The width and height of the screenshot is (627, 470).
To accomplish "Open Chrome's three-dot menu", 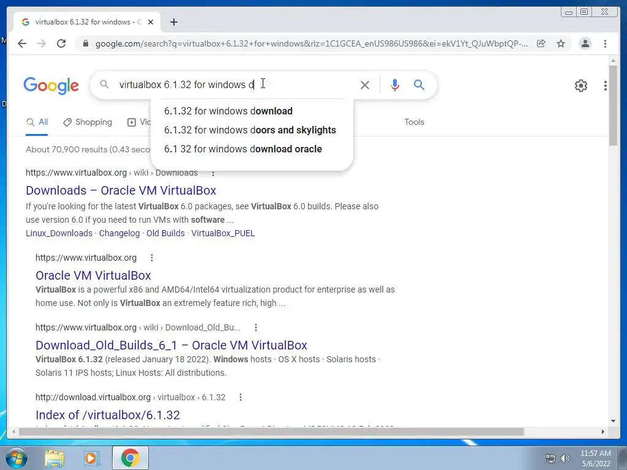I will [x=605, y=43].
